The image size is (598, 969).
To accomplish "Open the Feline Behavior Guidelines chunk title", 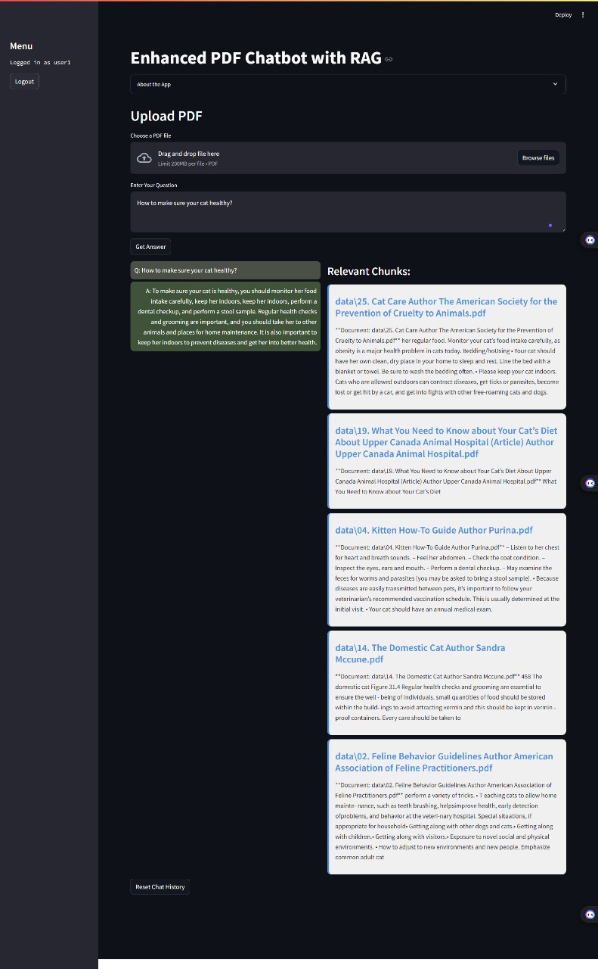I will 444,762.
